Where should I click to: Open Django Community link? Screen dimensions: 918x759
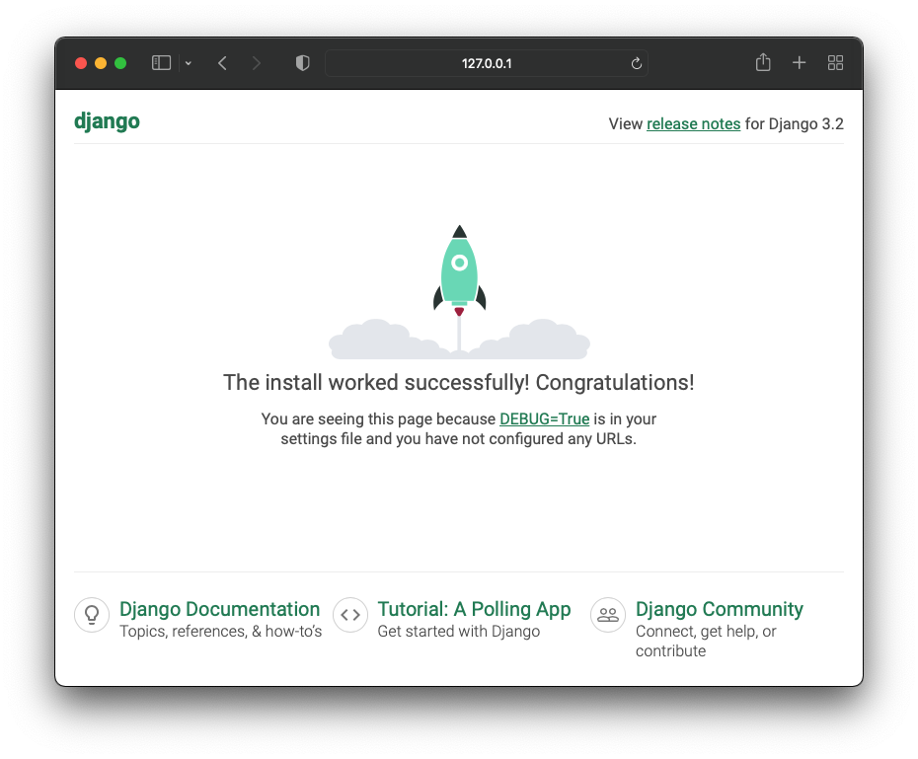[x=720, y=609]
